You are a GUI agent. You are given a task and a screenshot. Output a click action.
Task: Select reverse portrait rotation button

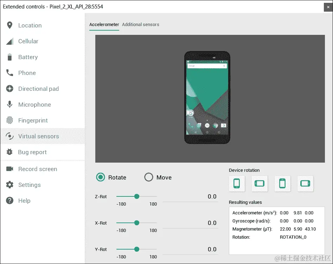click(x=282, y=183)
